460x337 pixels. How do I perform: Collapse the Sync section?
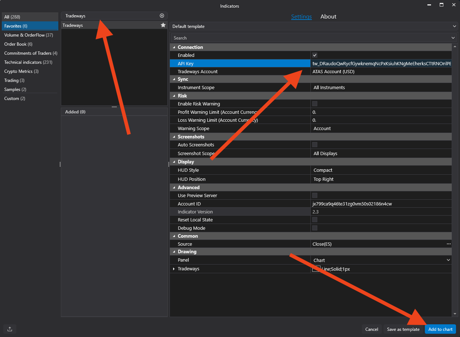pyautogui.click(x=174, y=79)
